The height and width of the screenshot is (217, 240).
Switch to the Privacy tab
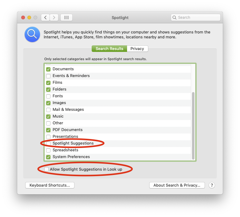137,48
